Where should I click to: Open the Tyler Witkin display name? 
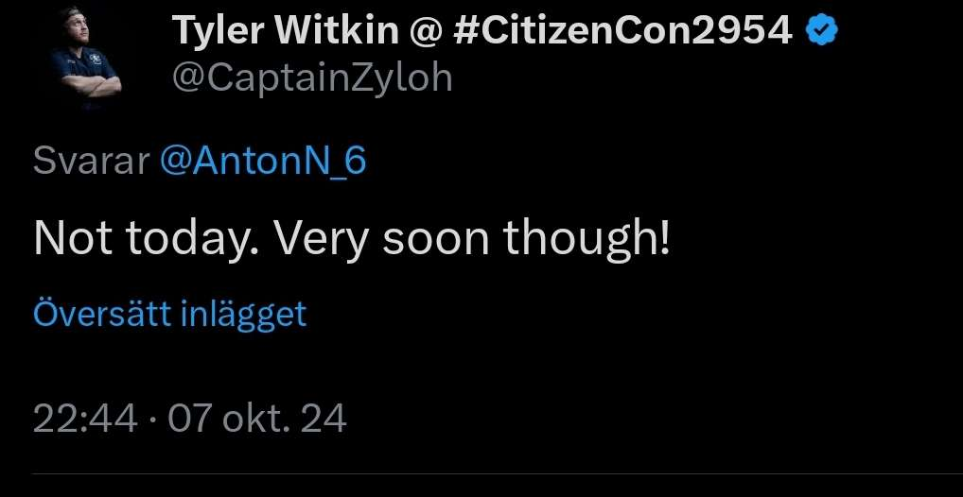click(x=285, y=31)
